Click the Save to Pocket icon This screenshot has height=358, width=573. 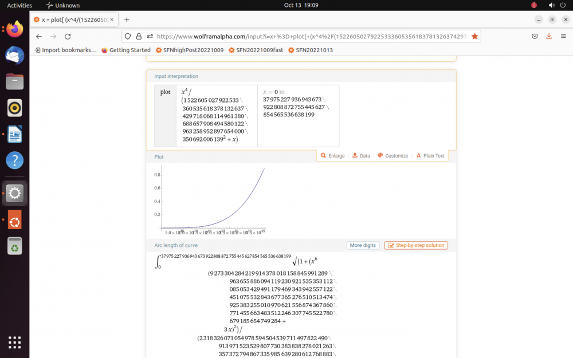(x=534, y=36)
